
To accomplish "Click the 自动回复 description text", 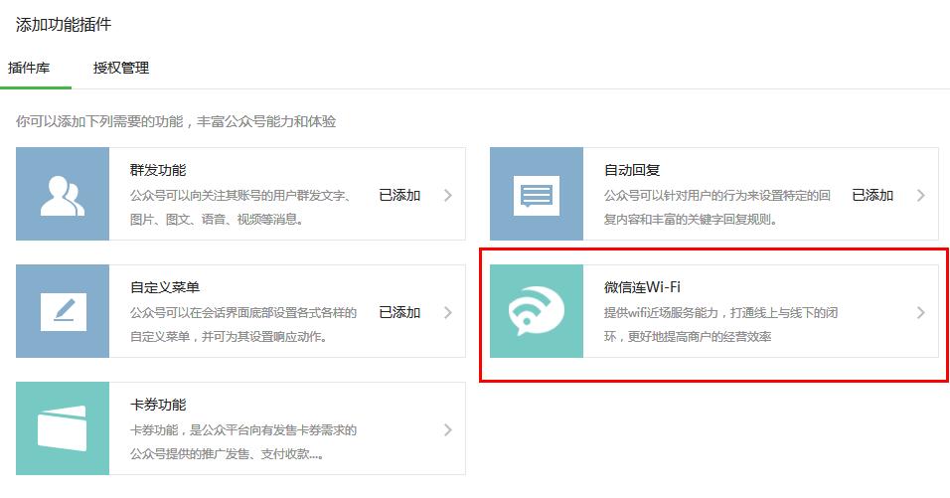I will click(x=717, y=207).
